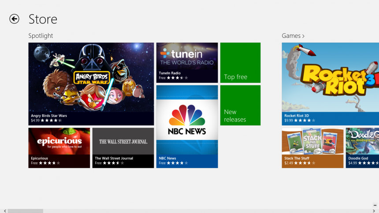Click the Epicurious star rating
The width and height of the screenshot is (379, 213).
(x=49, y=163)
